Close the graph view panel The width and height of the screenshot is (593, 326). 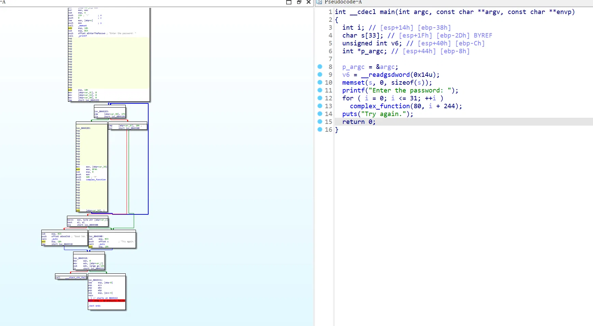[308, 2]
